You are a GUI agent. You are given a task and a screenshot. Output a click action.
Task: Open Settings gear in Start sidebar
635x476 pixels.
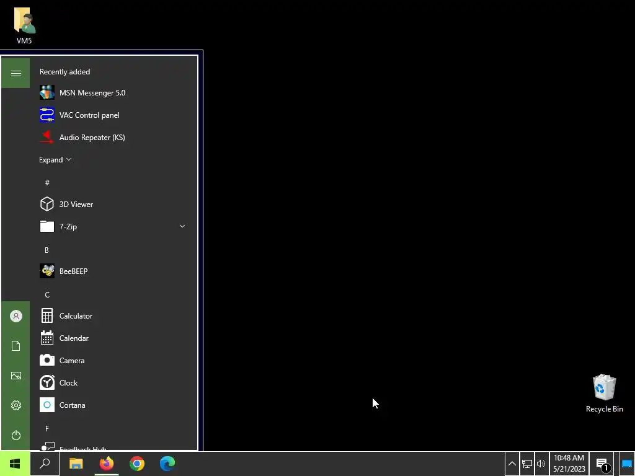point(16,405)
